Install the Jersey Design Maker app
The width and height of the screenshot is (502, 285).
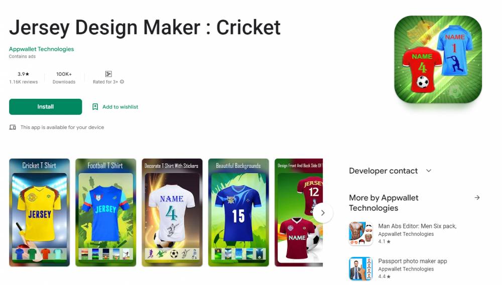point(46,107)
